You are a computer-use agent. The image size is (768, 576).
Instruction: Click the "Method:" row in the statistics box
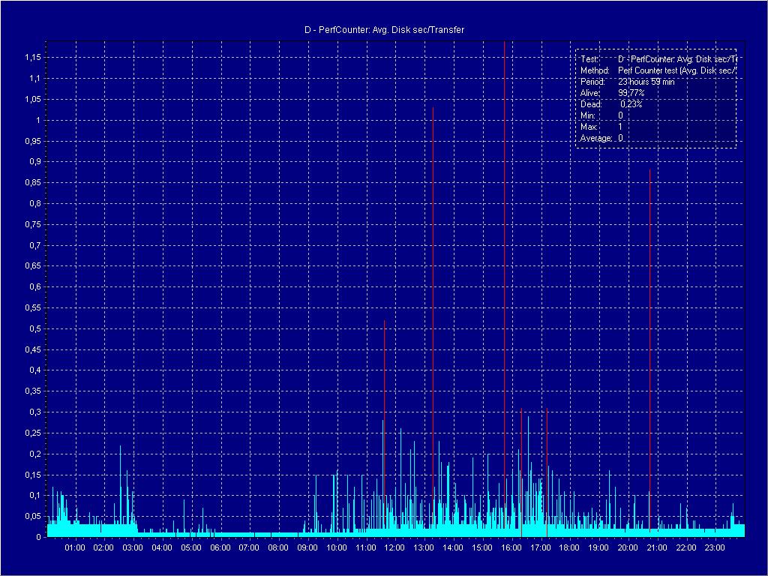[x=658, y=70]
